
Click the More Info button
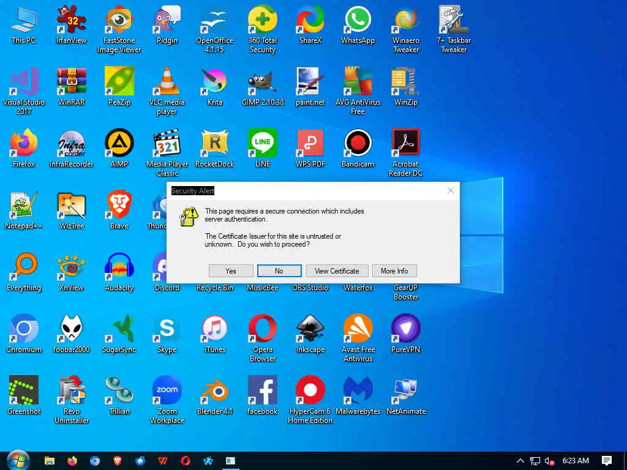(394, 271)
